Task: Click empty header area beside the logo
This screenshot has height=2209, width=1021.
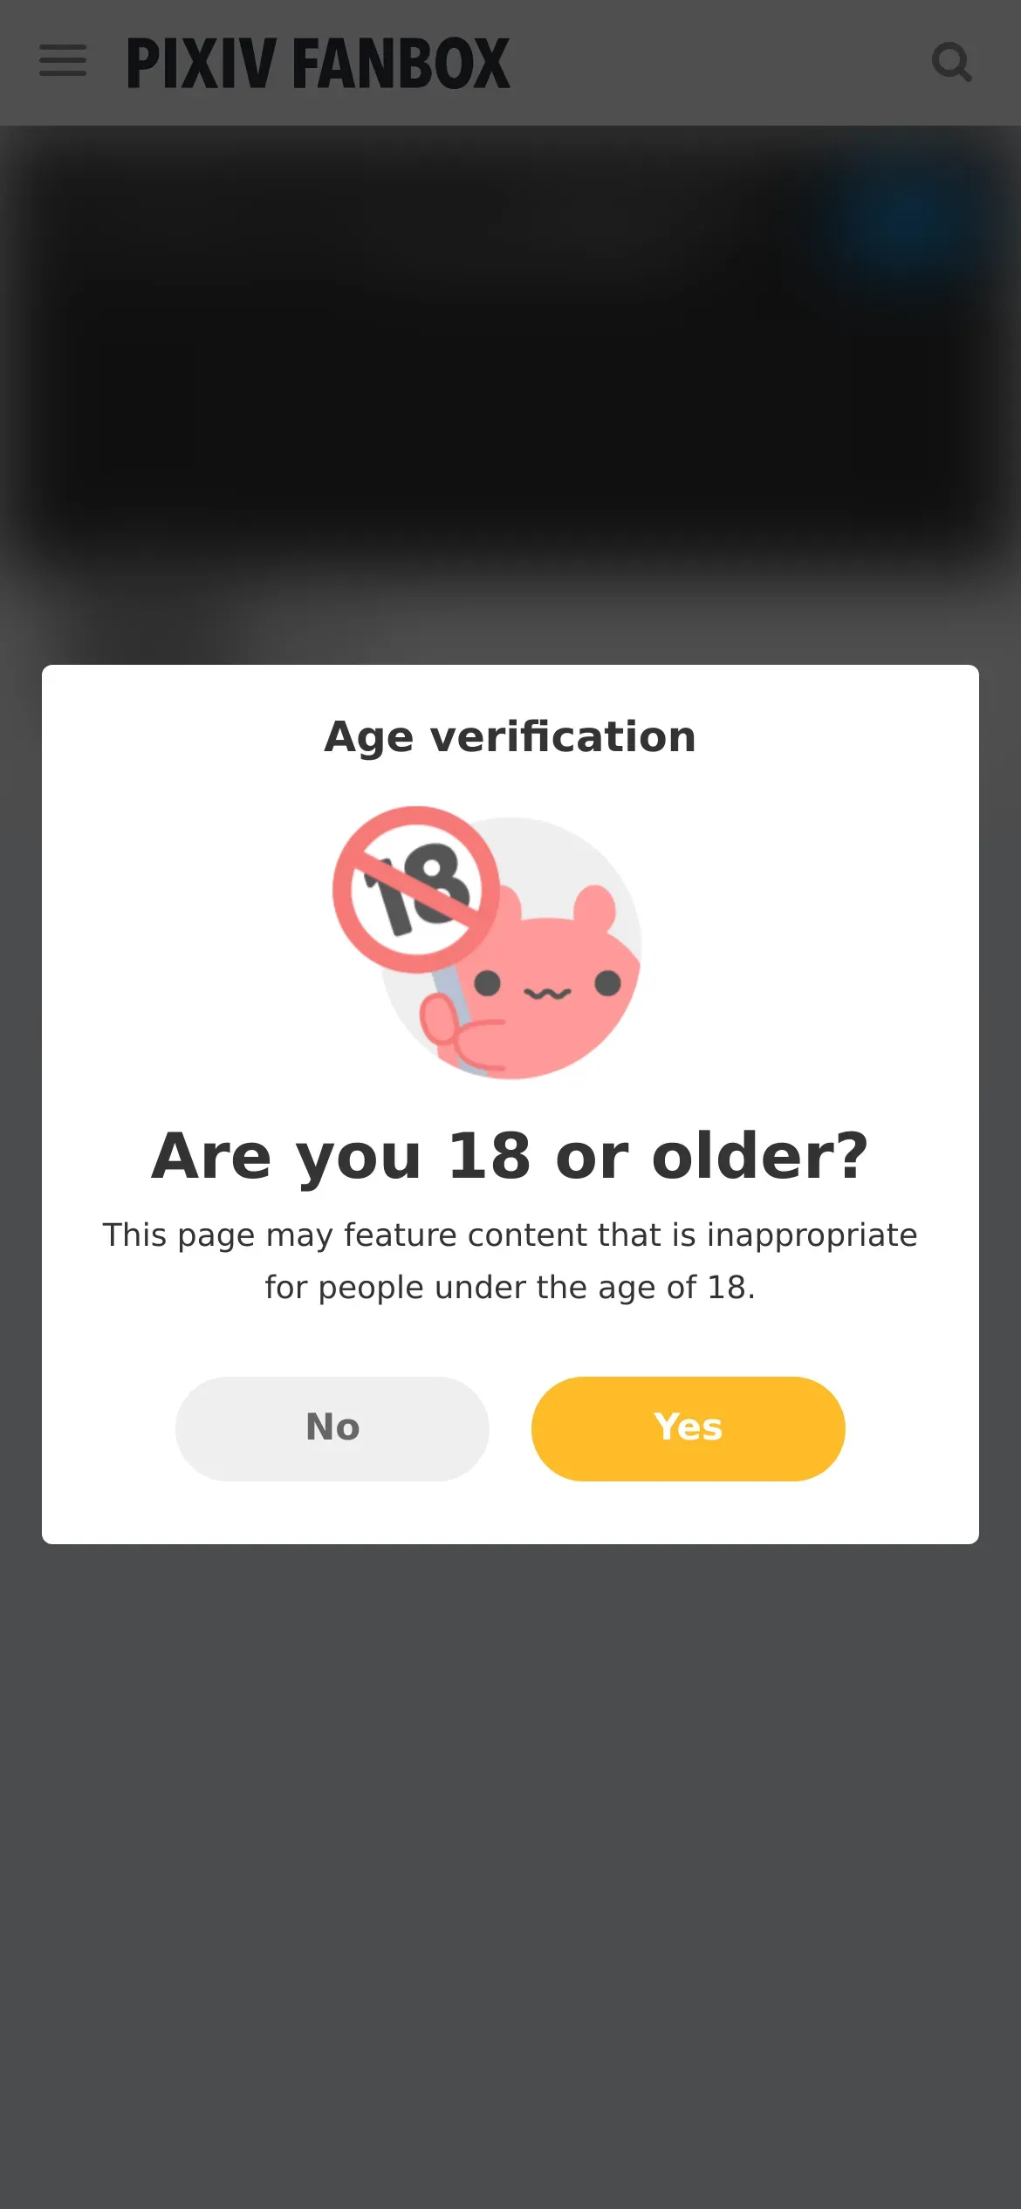Action: [x=720, y=63]
